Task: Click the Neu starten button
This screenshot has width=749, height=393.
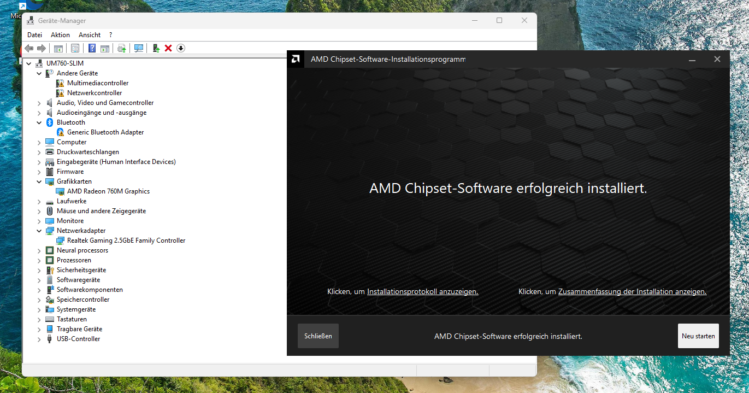Action: (x=698, y=336)
